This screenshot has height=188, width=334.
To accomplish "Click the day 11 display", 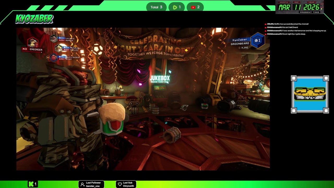I will pyautogui.click(x=297, y=7).
